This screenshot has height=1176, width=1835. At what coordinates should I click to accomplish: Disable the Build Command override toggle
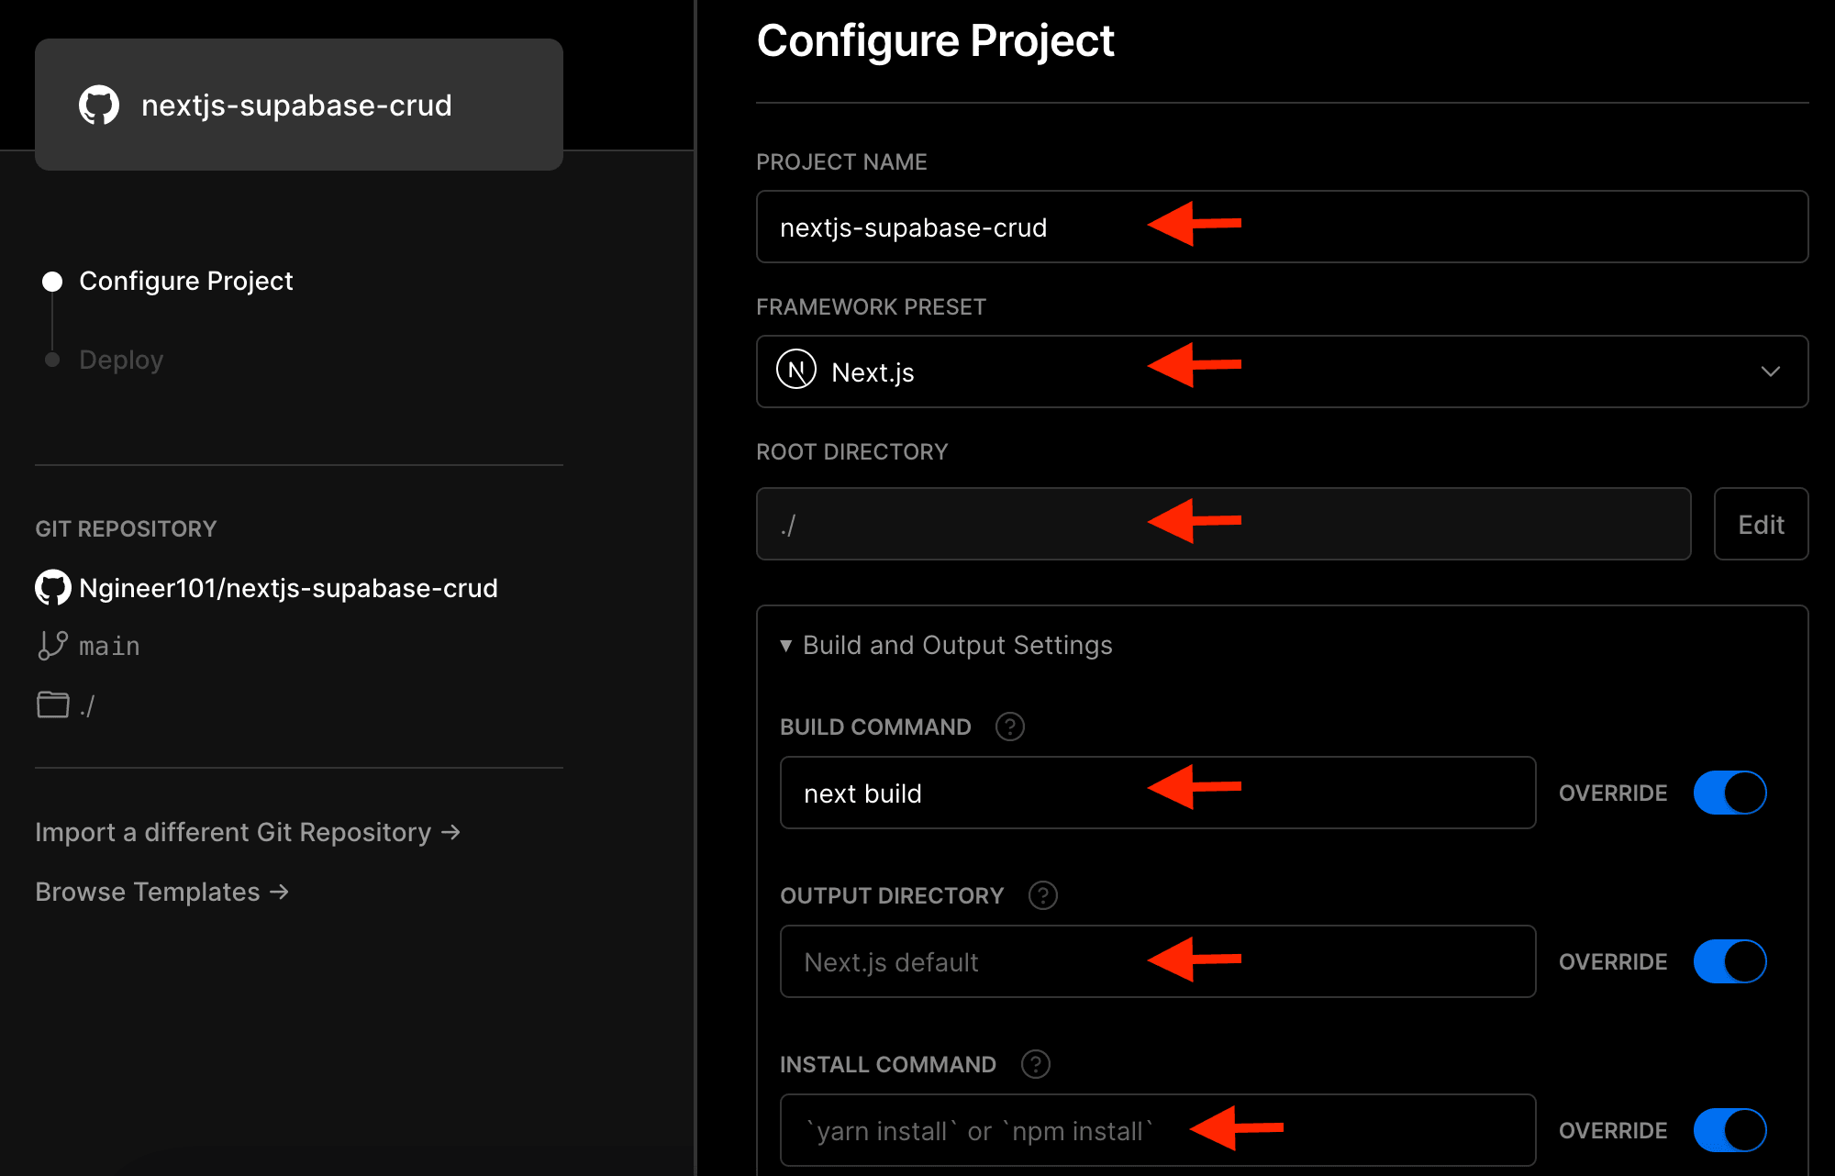(1729, 792)
